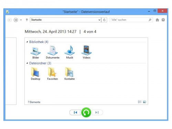Image resolution: width=172 pixels, height=129 pixels.
Task: Go to the previous version
Action: (75, 112)
